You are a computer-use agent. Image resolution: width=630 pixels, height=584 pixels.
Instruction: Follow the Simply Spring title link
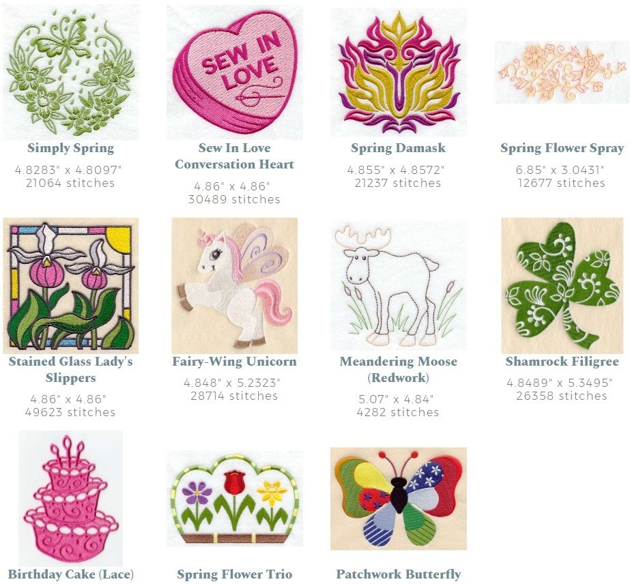(71, 148)
